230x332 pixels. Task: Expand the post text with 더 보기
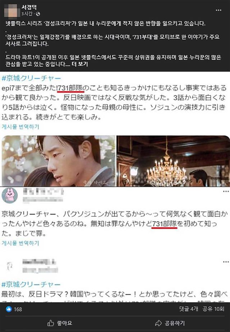coord(80,64)
